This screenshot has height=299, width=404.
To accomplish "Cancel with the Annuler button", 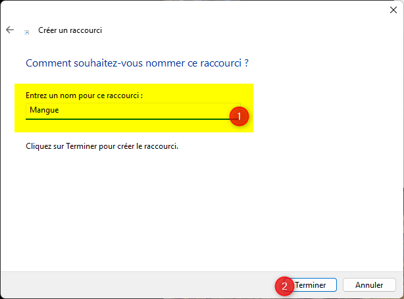I will (x=369, y=285).
